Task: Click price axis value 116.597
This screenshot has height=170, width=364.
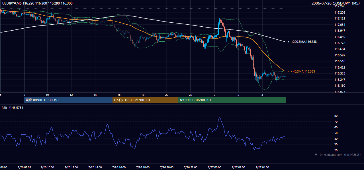Action: (x=340, y=55)
